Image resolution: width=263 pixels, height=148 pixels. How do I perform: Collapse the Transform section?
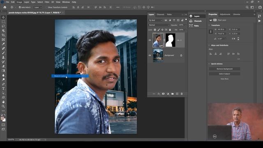[209, 25]
